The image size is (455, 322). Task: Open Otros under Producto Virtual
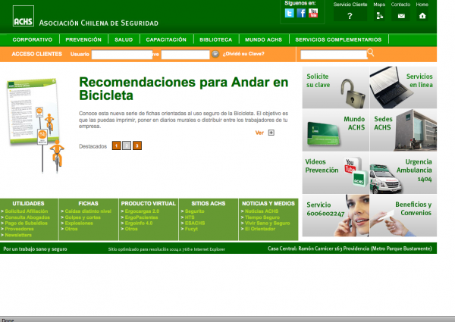pos(131,229)
